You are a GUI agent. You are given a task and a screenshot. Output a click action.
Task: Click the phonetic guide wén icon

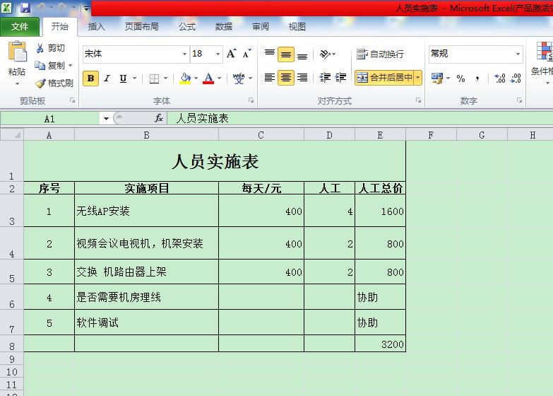pos(239,78)
